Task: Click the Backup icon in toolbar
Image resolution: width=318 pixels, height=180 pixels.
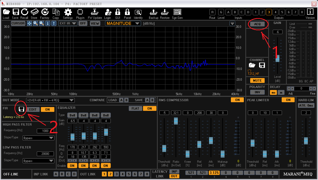Action: [x=153, y=12]
